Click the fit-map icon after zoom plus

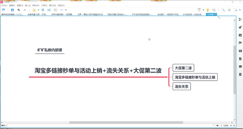click(x=234, y=125)
